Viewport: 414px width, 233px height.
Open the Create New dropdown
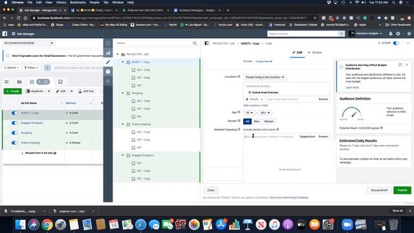coord(264,61)
